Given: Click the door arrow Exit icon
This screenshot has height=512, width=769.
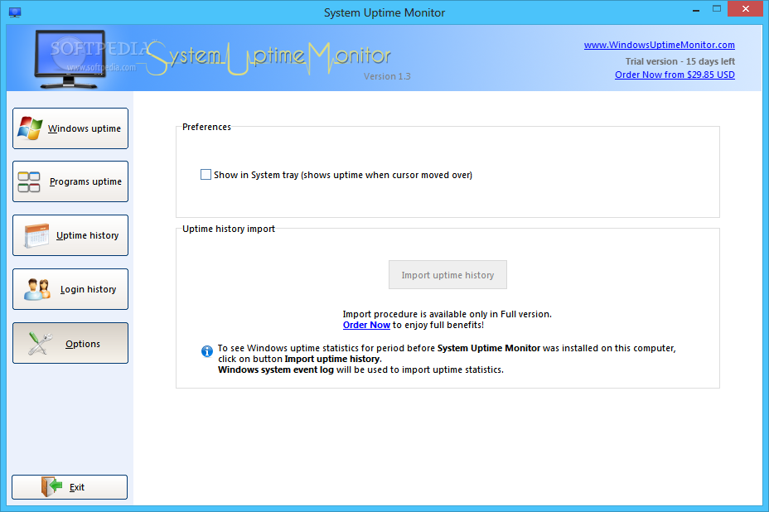Looking at the screenshot, I should (x=51, y=486).
